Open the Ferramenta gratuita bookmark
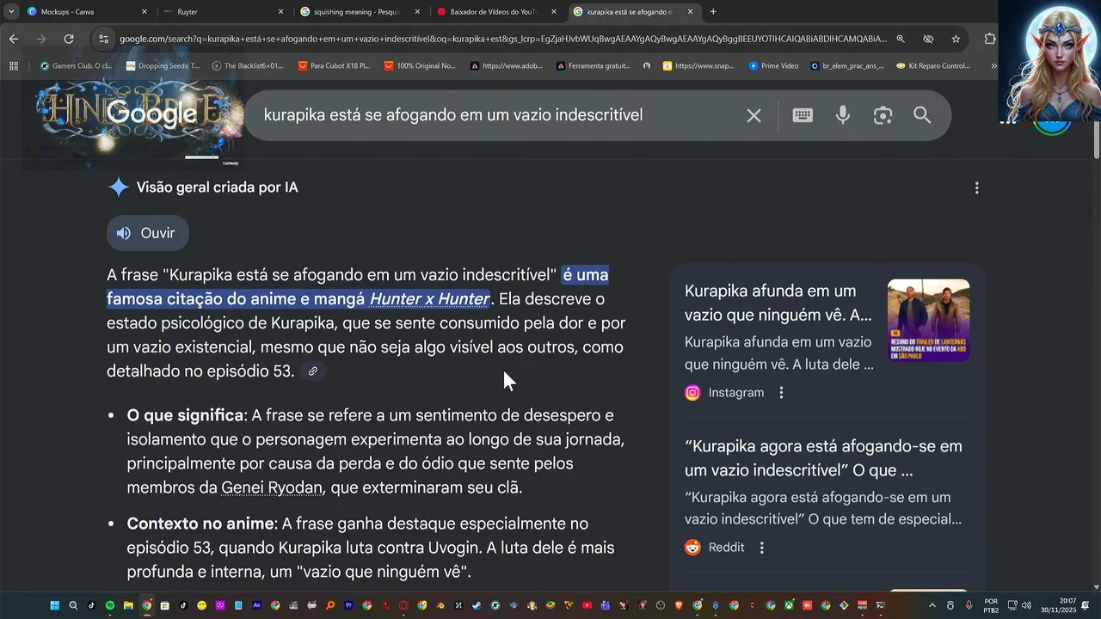 coord(593,65)
